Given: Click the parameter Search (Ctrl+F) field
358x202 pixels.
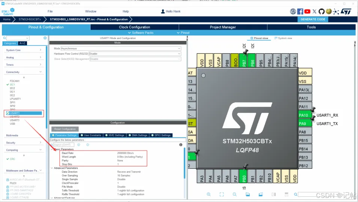Looking at the screenshot, I should 64,145.
